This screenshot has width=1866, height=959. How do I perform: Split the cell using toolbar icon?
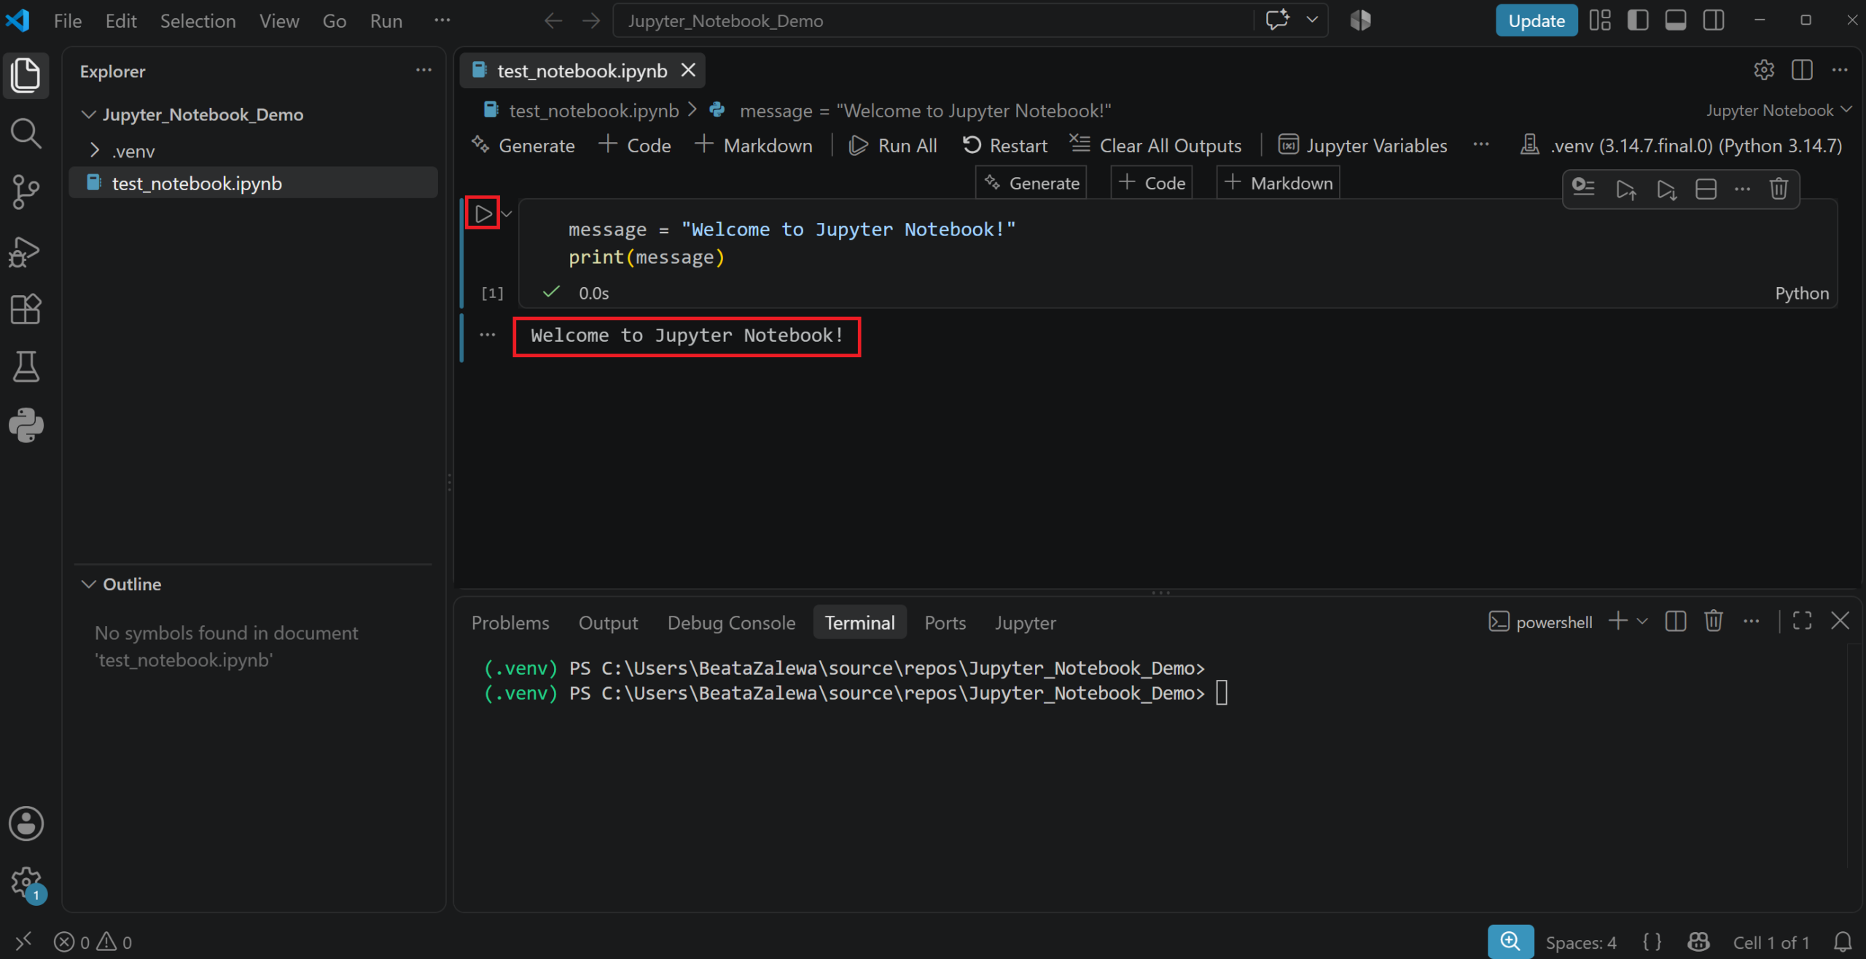(x=1706, y=189)
